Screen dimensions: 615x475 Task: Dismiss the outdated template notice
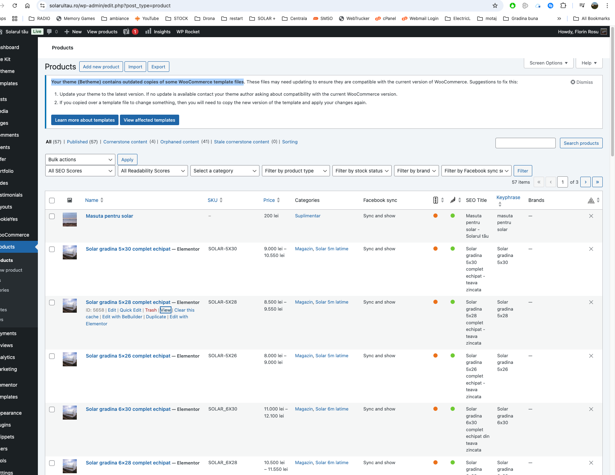point(582,82)
